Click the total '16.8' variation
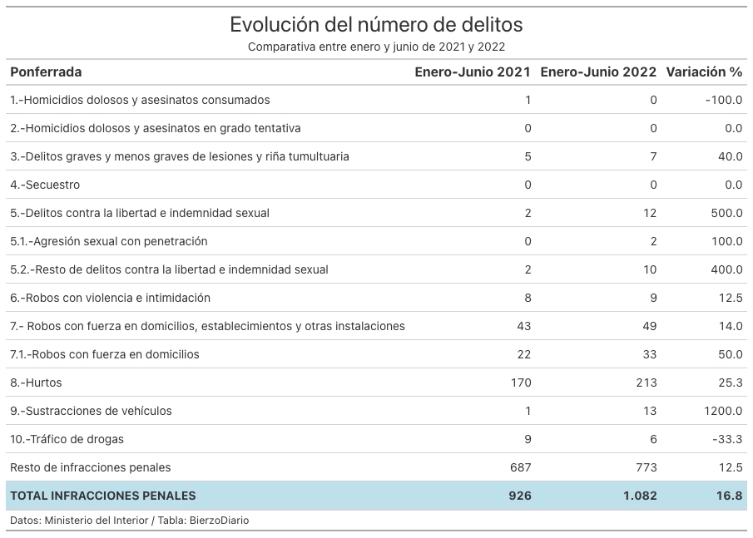Screen dimensions: 753x538 point(730,496)
